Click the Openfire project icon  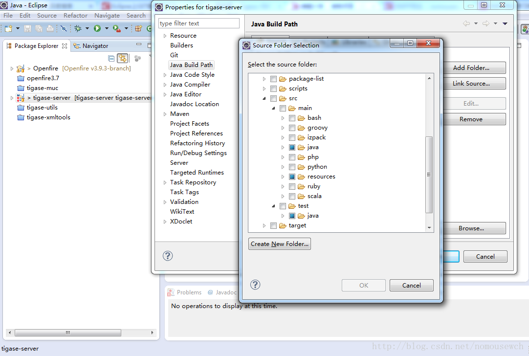[x=21, y=68]
